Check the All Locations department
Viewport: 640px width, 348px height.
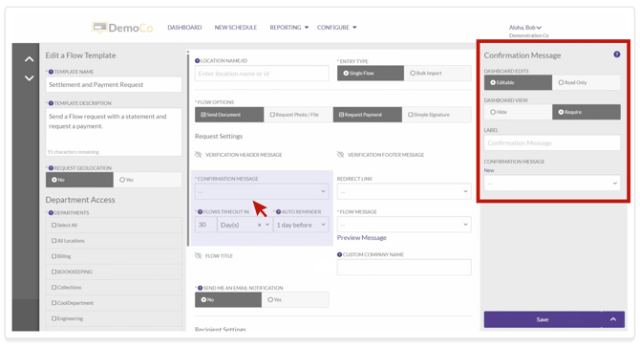point(53,241)
